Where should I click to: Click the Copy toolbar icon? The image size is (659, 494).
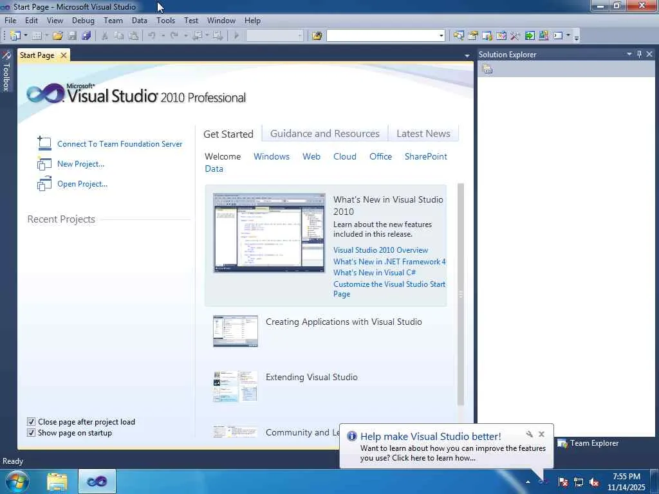click(119, 36)
